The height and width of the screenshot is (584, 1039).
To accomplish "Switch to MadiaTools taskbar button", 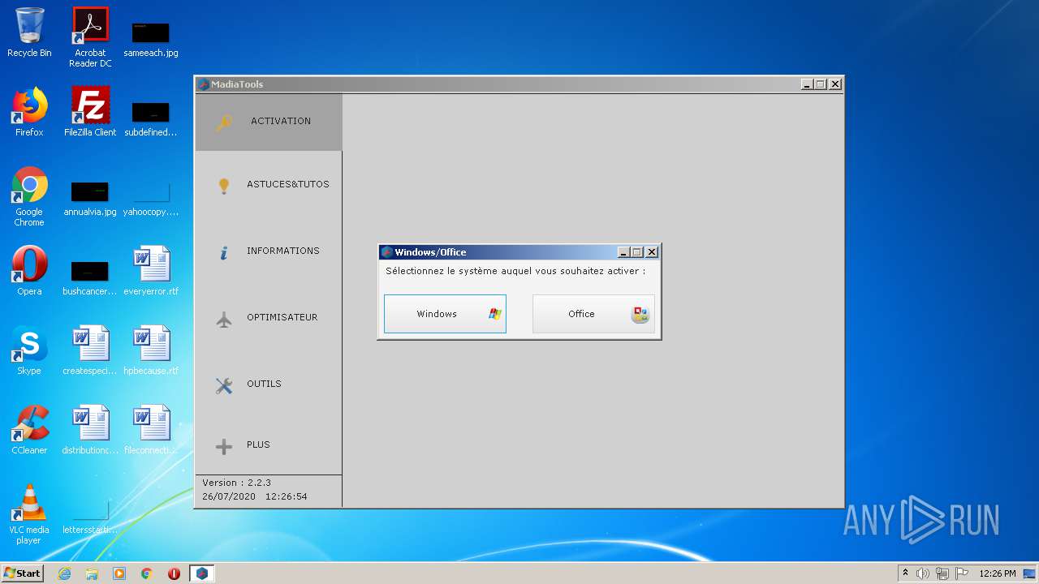I will [201, 573].
